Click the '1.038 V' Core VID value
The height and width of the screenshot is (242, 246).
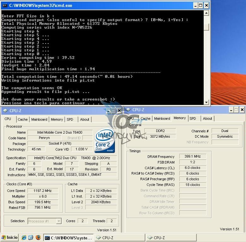[81, 149]
